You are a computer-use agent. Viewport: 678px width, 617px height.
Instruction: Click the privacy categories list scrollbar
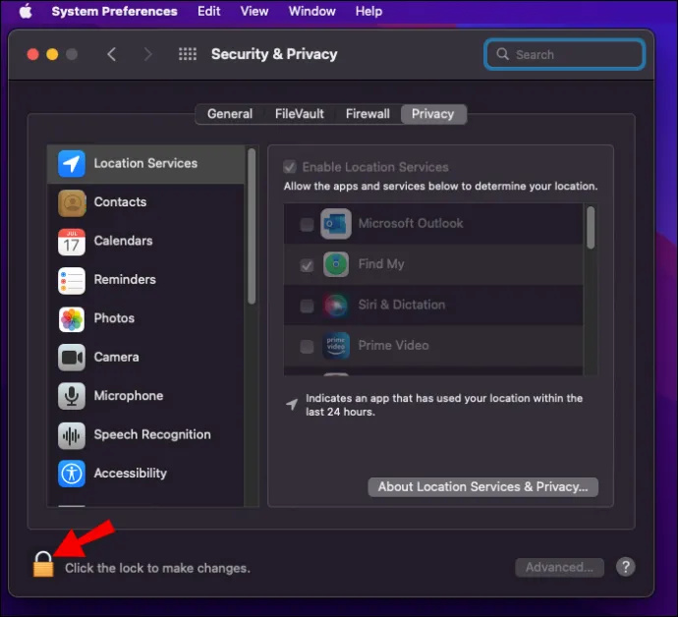tap(252, 227)
